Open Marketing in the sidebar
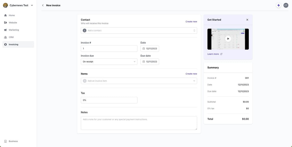 pos(18,30)
